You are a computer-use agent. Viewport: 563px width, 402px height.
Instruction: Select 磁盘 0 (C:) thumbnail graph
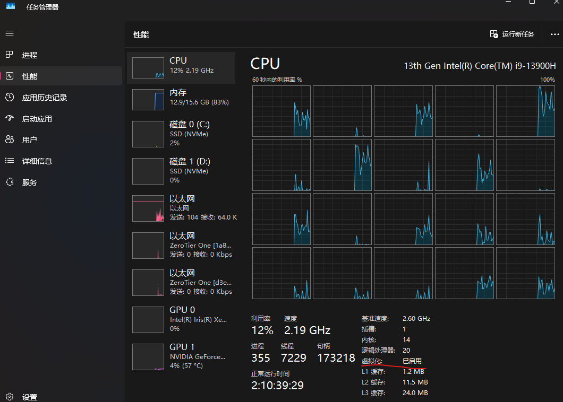(148, 134)
